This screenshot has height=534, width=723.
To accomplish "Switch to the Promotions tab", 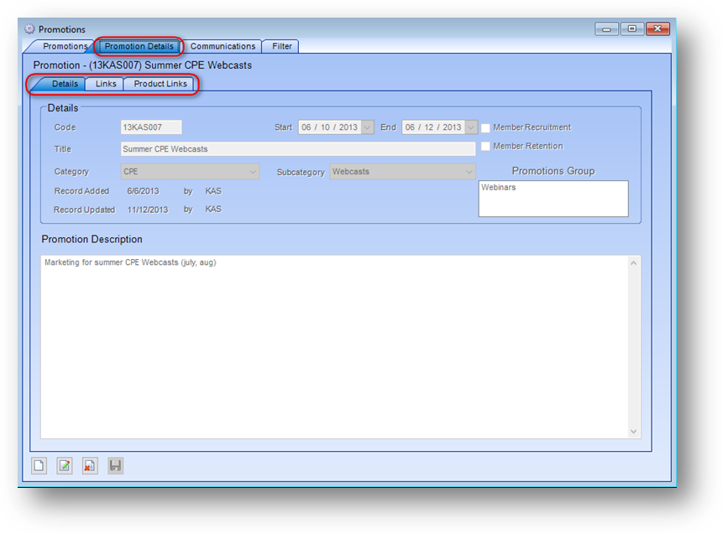I will (65, 46).
